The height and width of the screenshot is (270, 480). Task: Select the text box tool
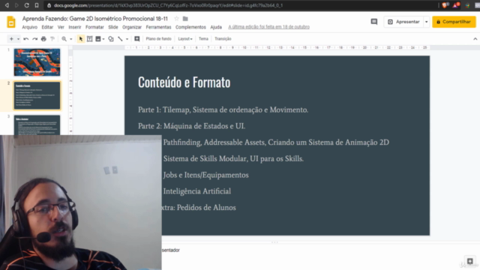(90, 39)
